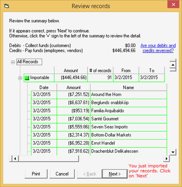This screenshot has width=182, height=187.
Task: Click the '# of records' column header
Action: tap(100, 70)
